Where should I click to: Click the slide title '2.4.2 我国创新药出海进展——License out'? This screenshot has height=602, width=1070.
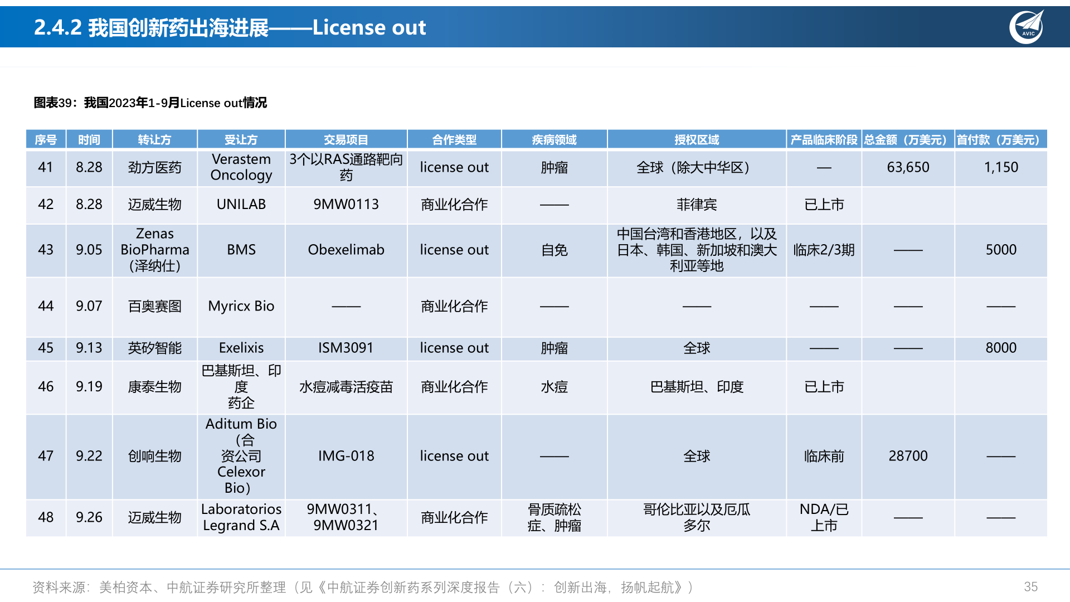click(230, 27)
